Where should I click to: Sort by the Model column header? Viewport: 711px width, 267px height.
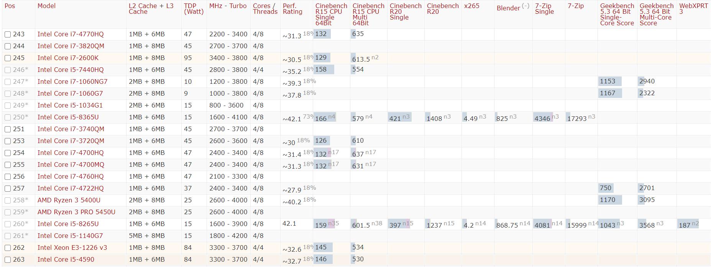[x=46, y=6]
